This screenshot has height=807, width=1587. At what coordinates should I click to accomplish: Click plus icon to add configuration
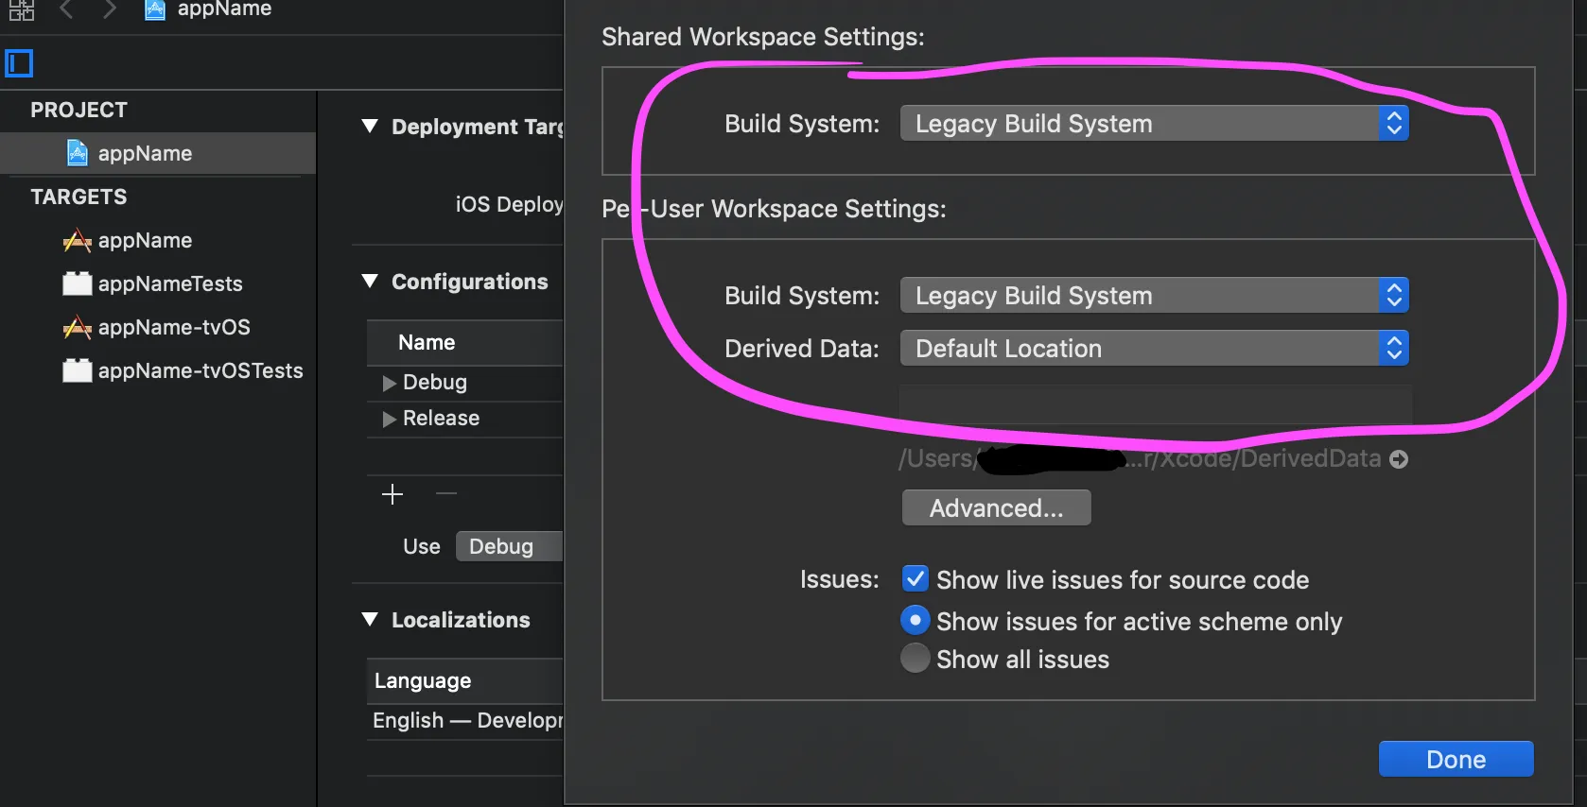pos(392,494)
